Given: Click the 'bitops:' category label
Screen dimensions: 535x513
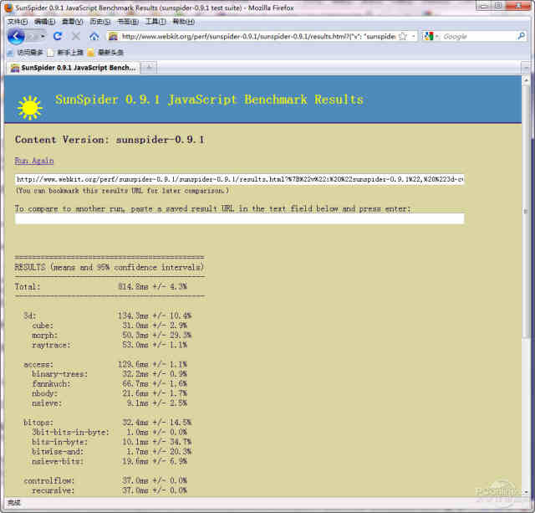Looking at the screenshot, I should [x=38, y=423].
